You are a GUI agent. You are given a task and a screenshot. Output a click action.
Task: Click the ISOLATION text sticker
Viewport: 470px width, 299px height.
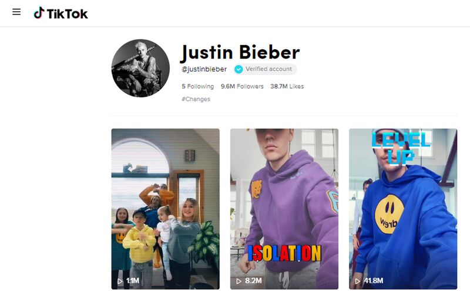[284, 253]
